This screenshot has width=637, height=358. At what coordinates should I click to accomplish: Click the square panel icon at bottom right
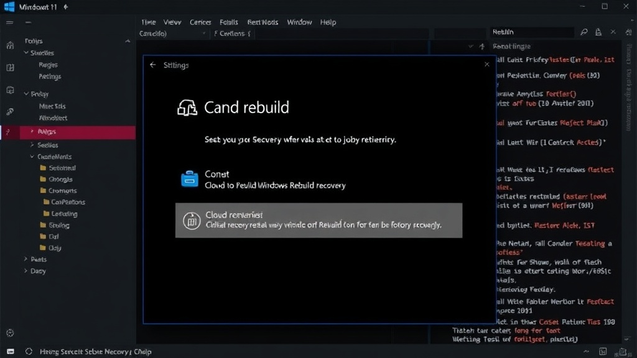603,352
